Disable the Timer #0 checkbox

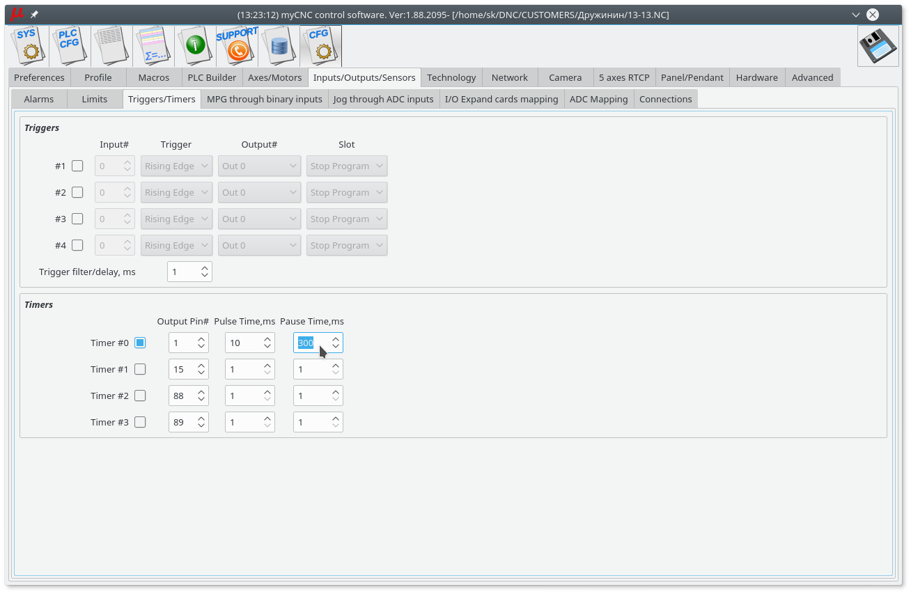[140, 343]
